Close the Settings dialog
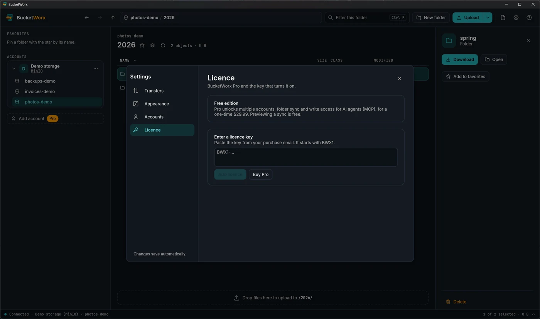This screenshot has height=319, width=540. (399, 78)
